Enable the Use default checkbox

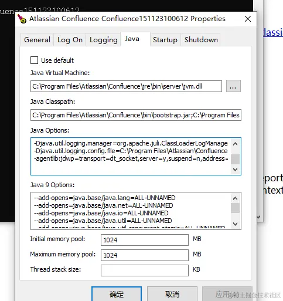click(x=34, y=60)
